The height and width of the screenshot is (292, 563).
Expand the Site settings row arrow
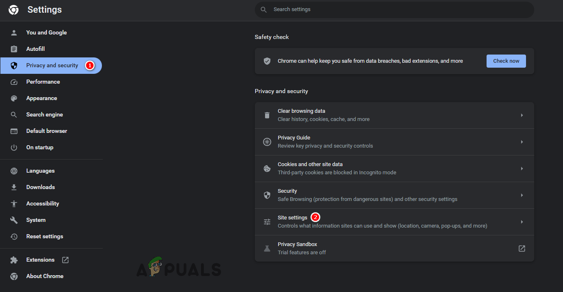pos(522,221)
